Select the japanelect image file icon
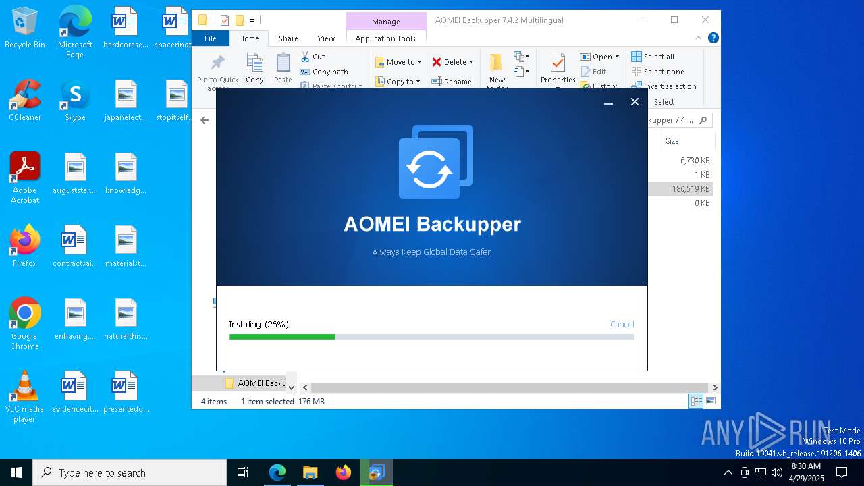This screenshot has height=486, width=864. click(126, 101)
